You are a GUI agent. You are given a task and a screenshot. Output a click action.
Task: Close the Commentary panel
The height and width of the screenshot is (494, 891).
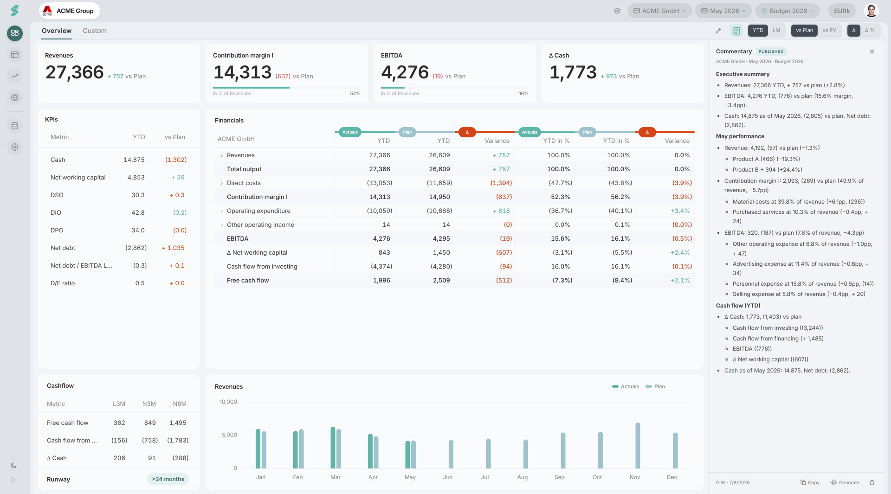[x=872, y=51]
